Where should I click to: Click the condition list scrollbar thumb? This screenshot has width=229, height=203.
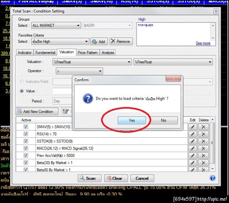212,143
